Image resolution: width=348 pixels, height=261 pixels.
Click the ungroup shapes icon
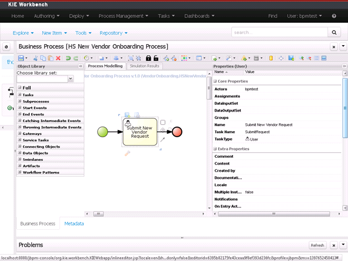pos(138,58)
